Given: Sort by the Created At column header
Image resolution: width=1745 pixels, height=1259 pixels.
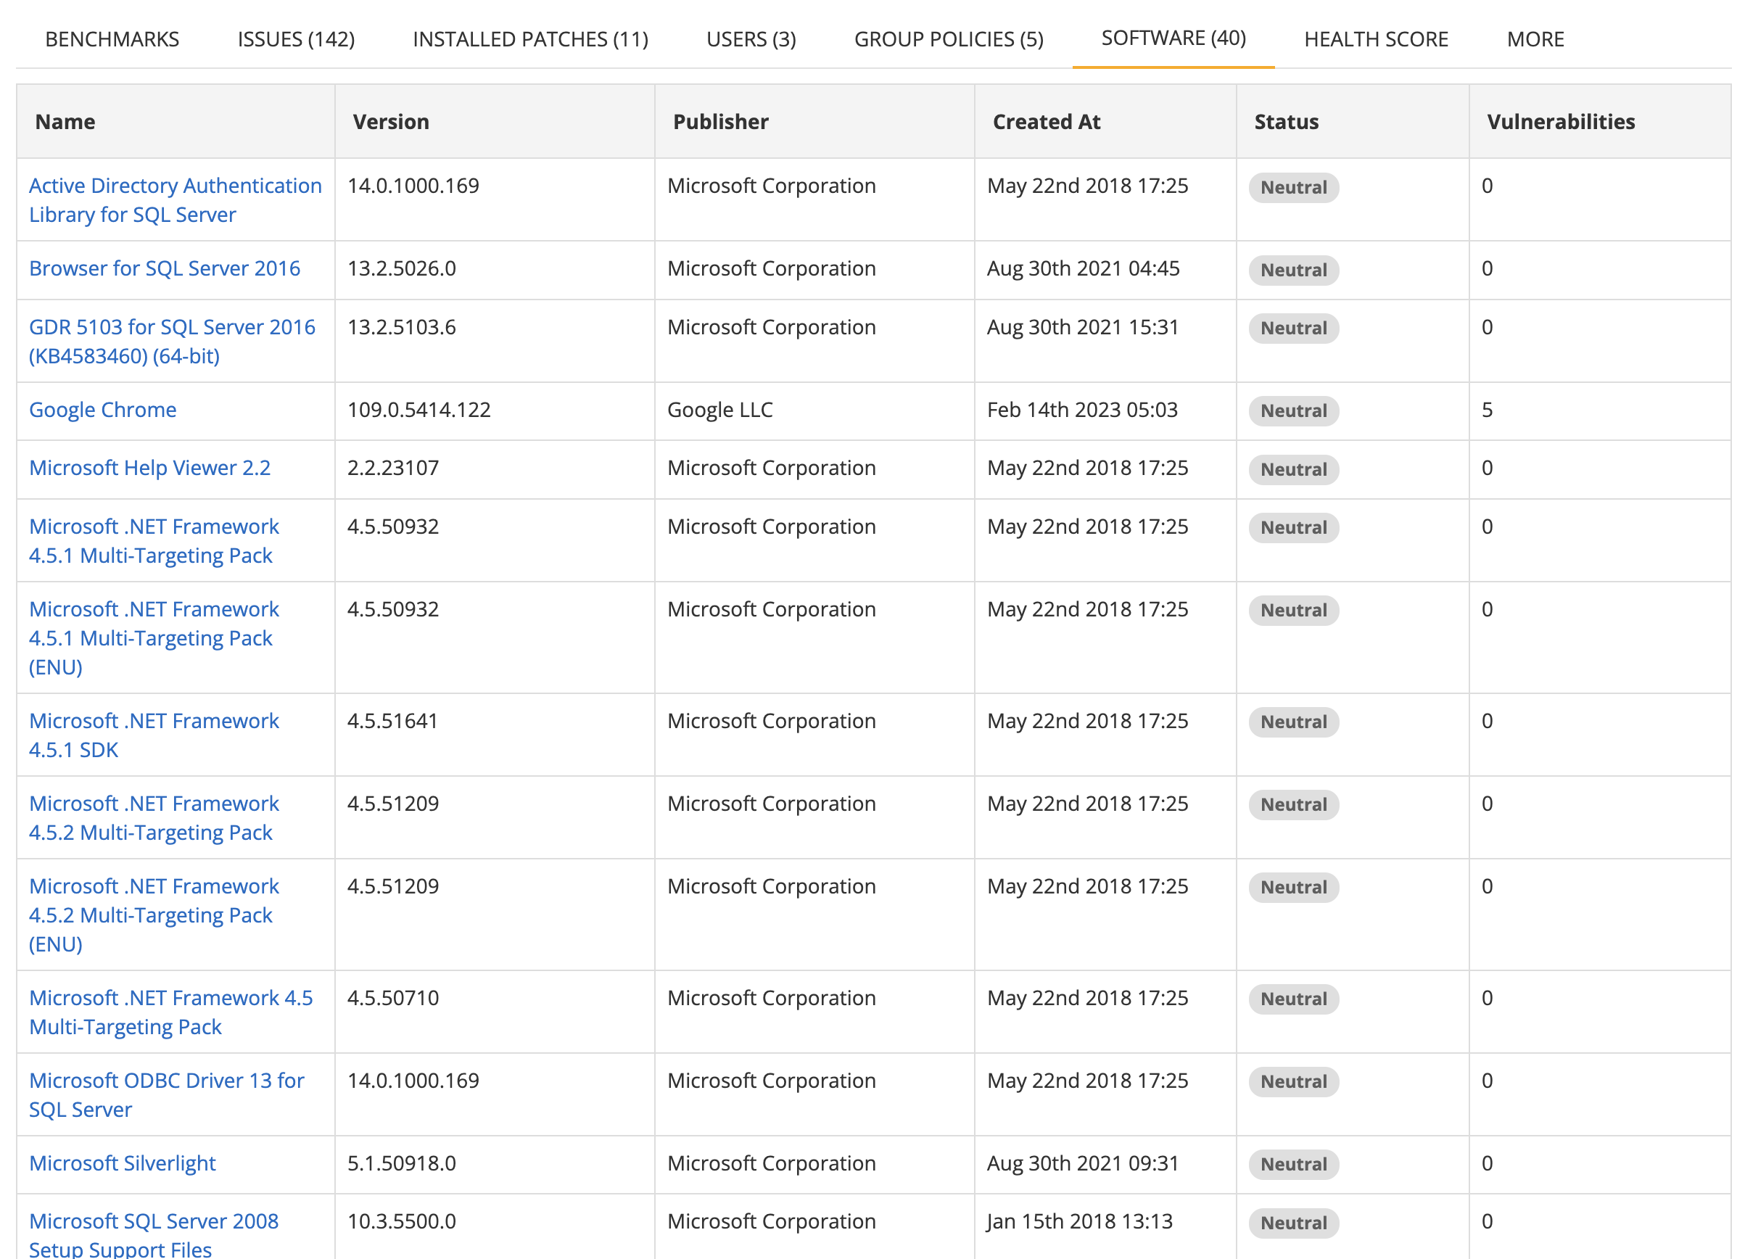Looking at the screenshot, I should [1047, 122].
